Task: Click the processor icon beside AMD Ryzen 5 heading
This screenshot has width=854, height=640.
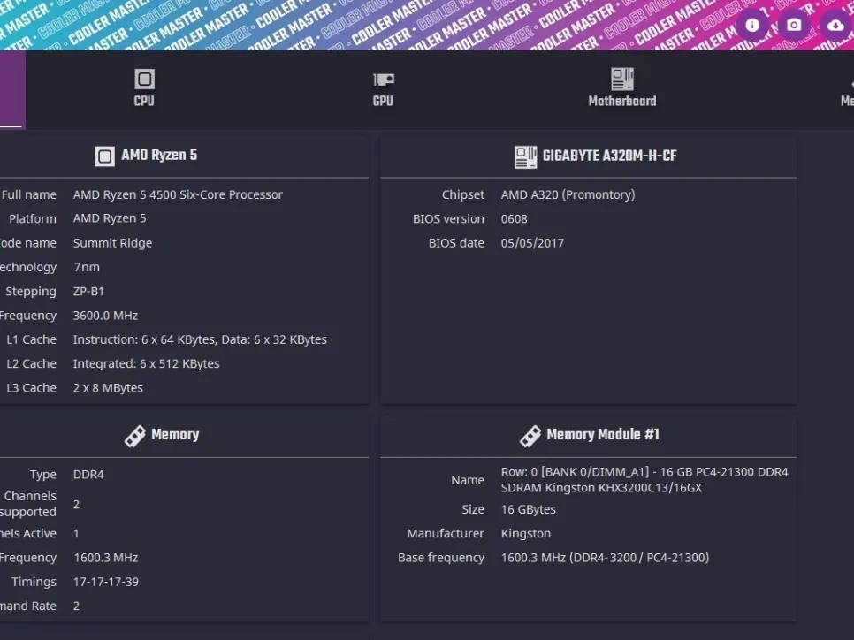Action: (104, 156)
